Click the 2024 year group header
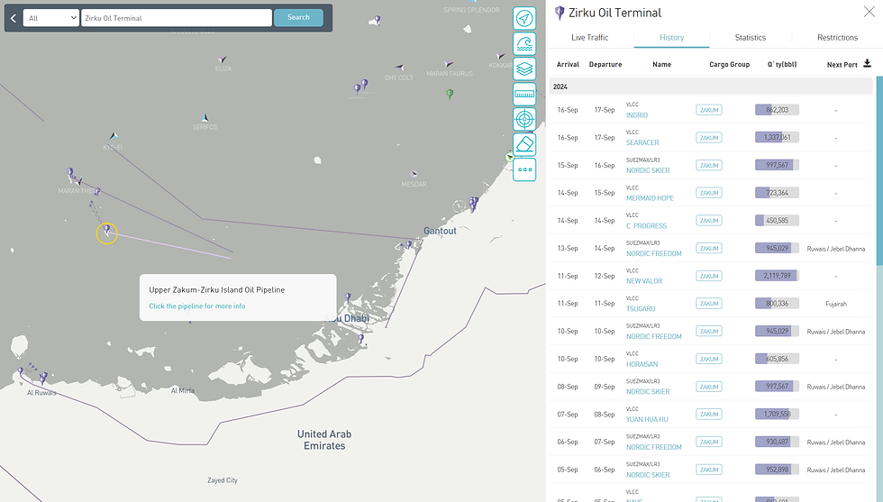Image resolution: width=883 pixels, height=502 pixels. pos(711,87)
